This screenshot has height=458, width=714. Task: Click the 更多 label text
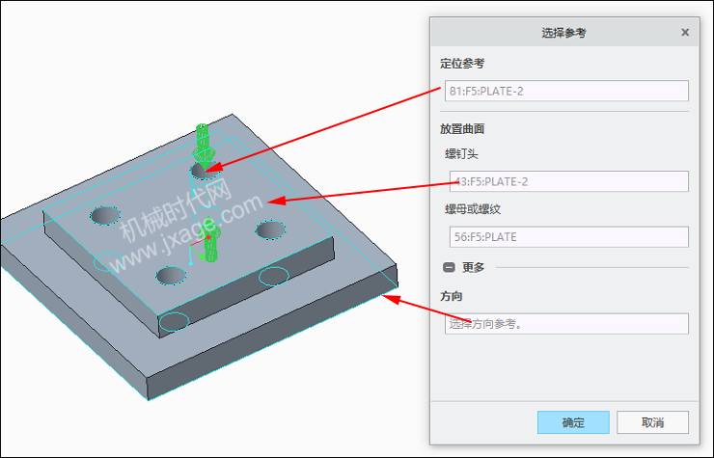pos(473,267)
